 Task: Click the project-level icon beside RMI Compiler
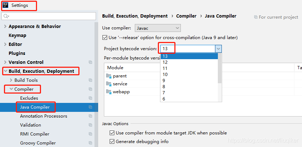pos(90,134)
